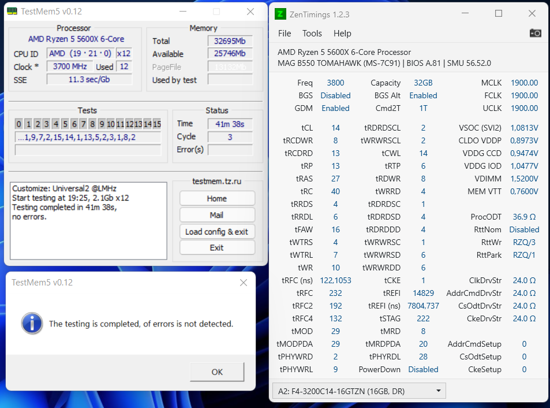
Task: Open ZenTimings Tools menu
Action: 312,34
